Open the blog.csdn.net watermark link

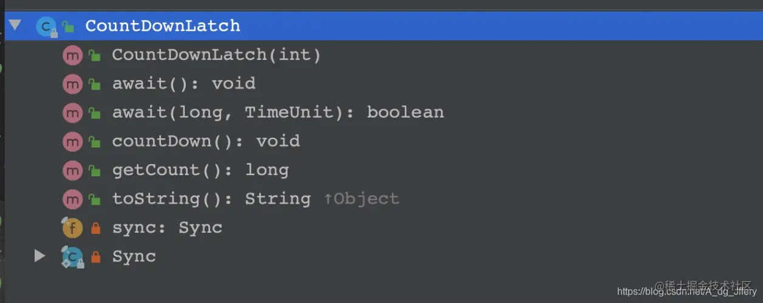tap(686, 291)
